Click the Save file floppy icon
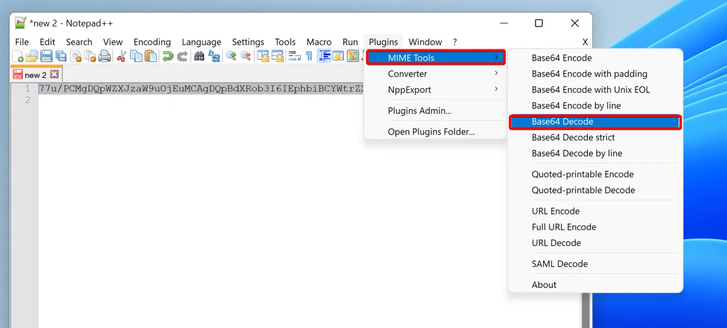The image size is (727, 328). (47, 56)
